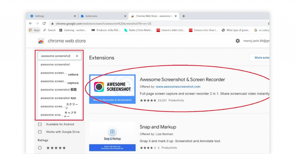Open the Producer, India FM bookmark

106,30
